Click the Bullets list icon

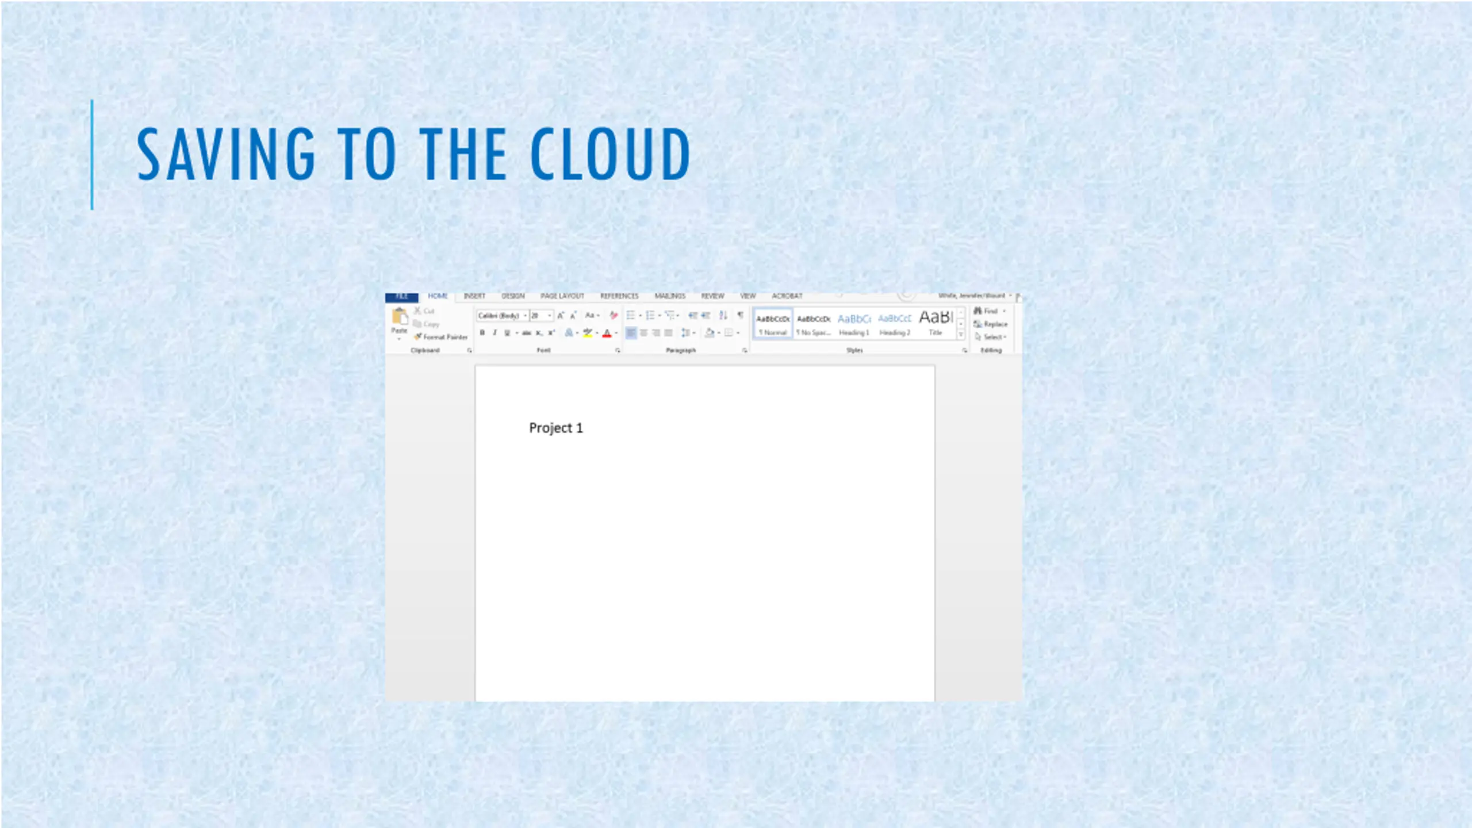tap(631, 315)
